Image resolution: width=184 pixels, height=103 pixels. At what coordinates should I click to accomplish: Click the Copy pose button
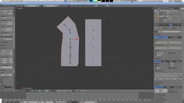[x=3, y=11]
